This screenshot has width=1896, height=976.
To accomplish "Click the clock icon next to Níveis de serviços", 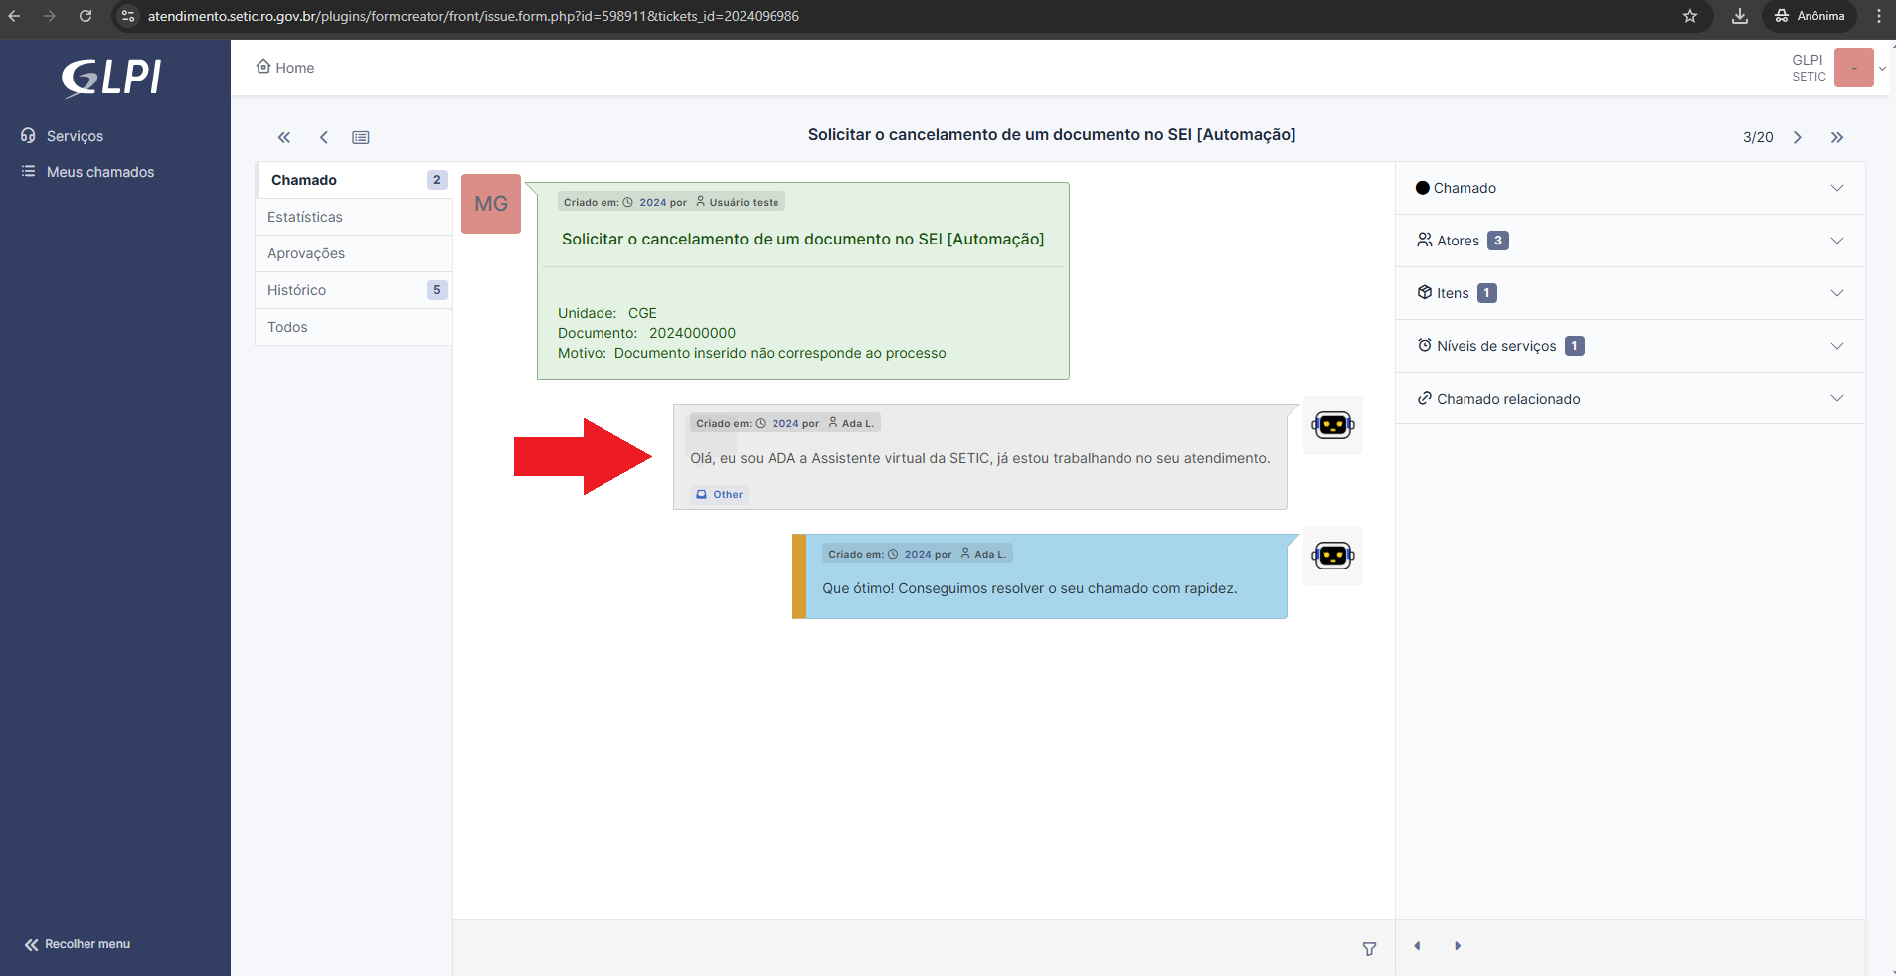I will coord(1426,345).
